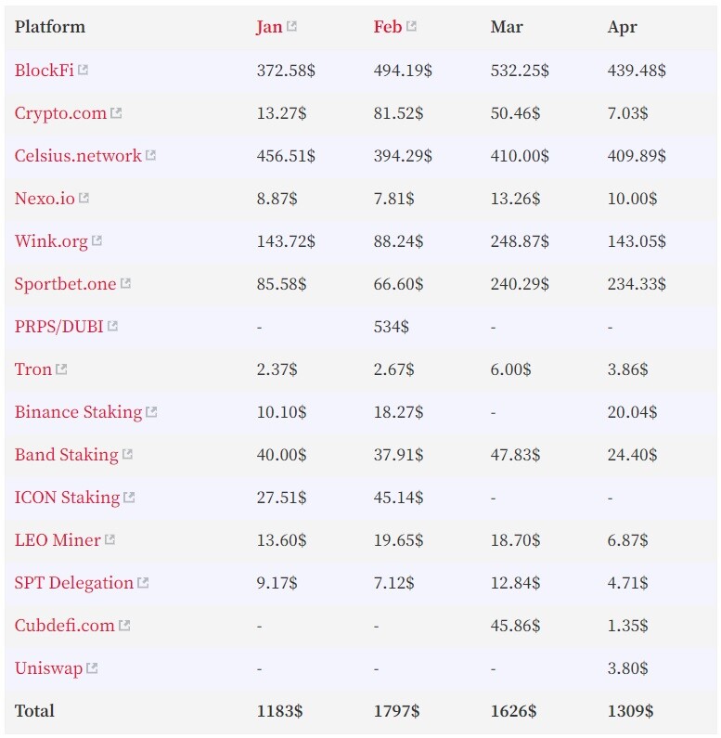
Task: Click external link icon next to BlockFi
Action: 83,70
